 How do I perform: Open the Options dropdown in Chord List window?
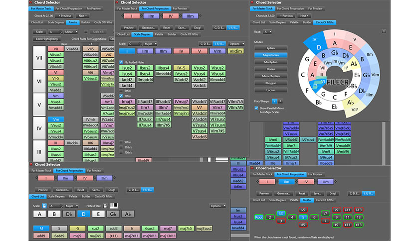(217, 206)
